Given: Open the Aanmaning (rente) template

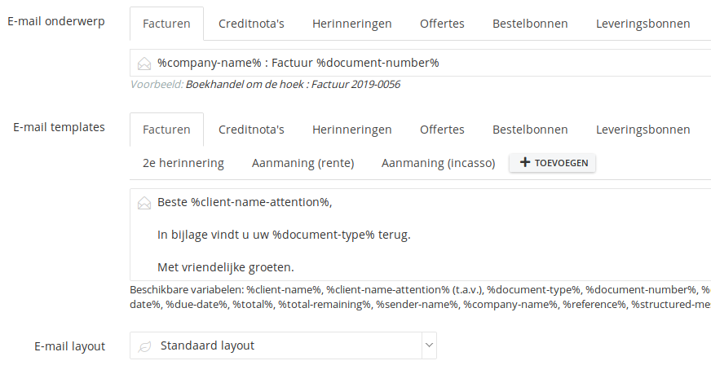Looking at the screenshot, I should [303, 163].
